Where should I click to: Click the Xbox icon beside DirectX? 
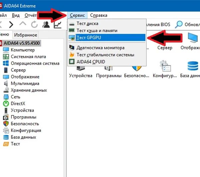(6, 104)
